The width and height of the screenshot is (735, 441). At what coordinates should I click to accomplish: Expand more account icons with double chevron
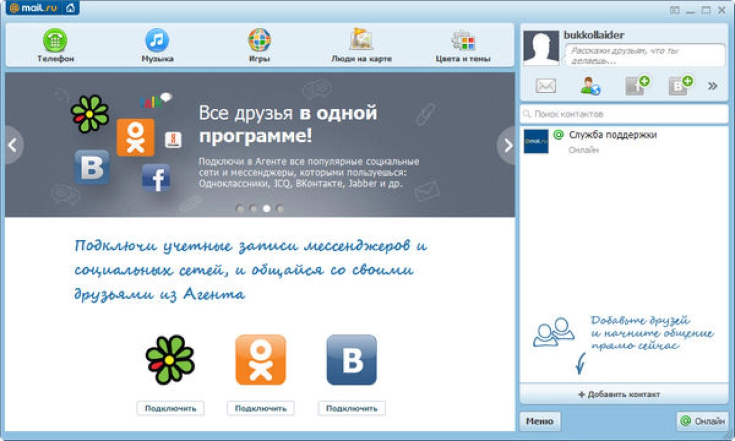pos(713,86)
